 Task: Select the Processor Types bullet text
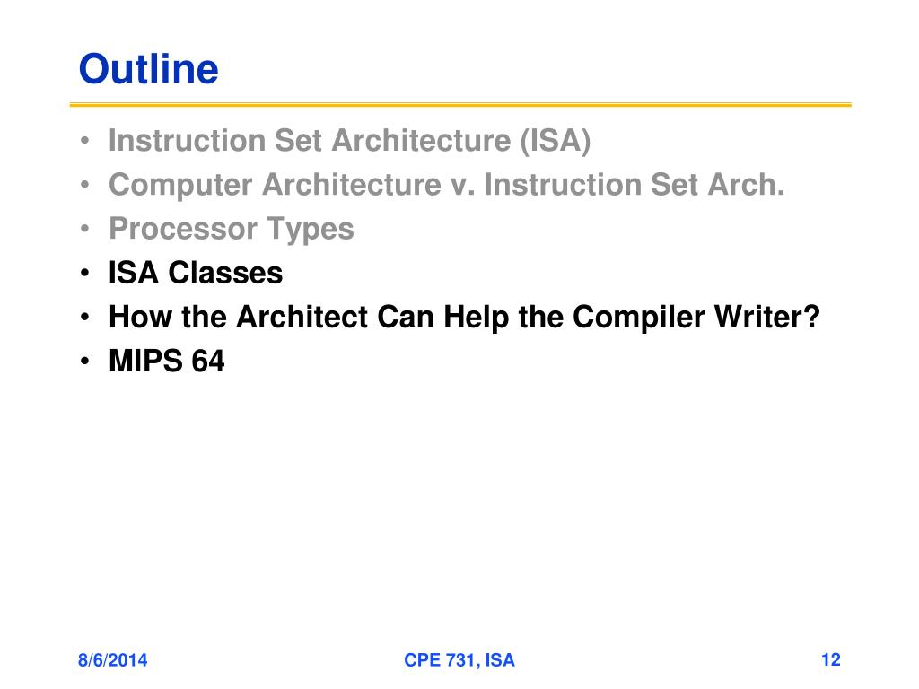point(231,229)
